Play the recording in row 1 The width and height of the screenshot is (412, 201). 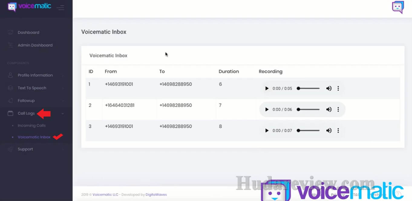click(267, 88)
